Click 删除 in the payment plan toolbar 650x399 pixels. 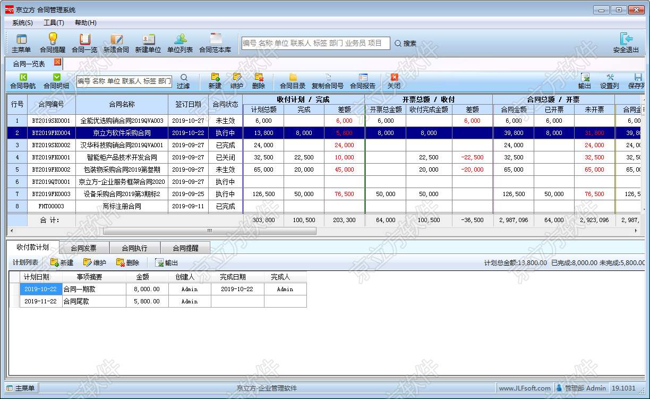[x=128, y=262]
